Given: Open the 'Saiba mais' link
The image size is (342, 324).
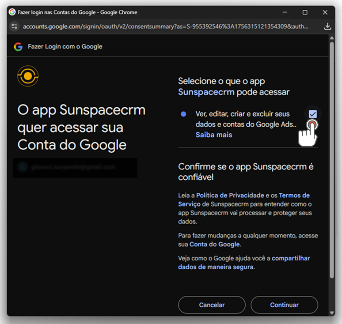Looking at the screenshot, I should click(x=213, y=135).
